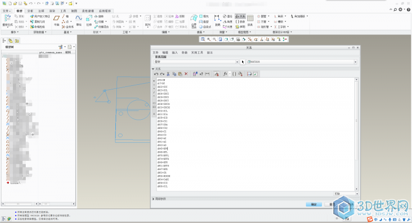Click Cut scissors icon in Relations dialog

168,74
